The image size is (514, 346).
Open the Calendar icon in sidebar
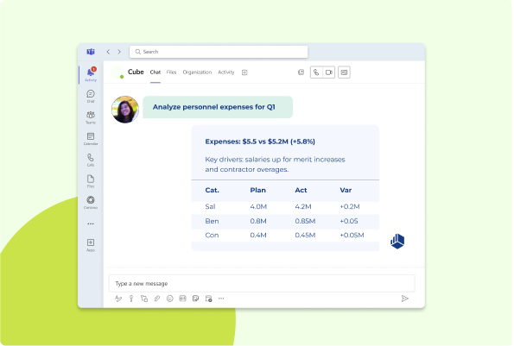pyautogui.click(x=91, y=139)
